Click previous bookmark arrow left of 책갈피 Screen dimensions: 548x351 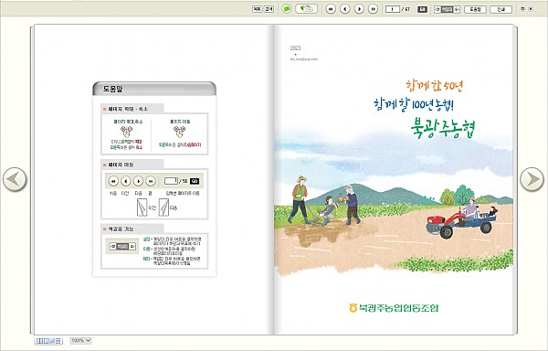(x=437, y=9)
